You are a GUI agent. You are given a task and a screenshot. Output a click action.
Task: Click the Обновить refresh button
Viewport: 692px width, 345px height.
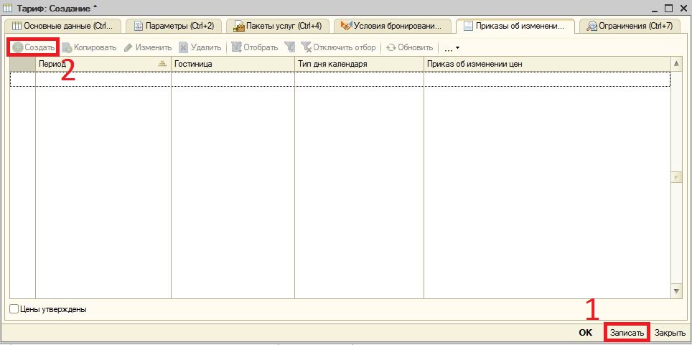[x=410, y=47]
